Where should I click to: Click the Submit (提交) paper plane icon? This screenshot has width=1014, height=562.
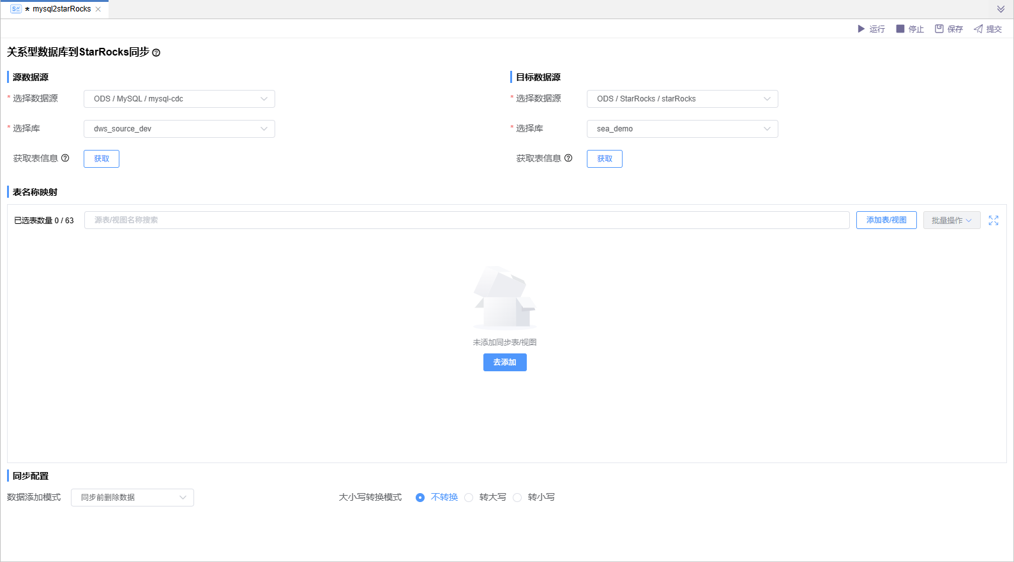[978, 29]
